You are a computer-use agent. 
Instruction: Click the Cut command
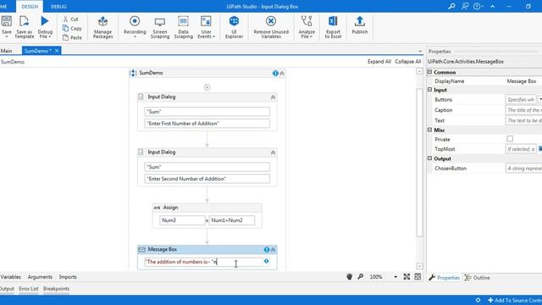pos(71,19)
